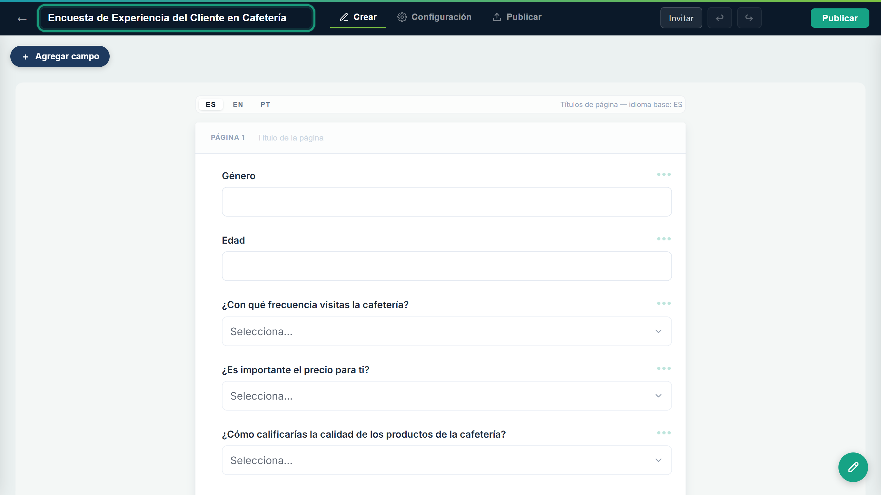Expand the calidad de productos dropdown
This screenshot has width=881, height=495.
pos(447,460)
